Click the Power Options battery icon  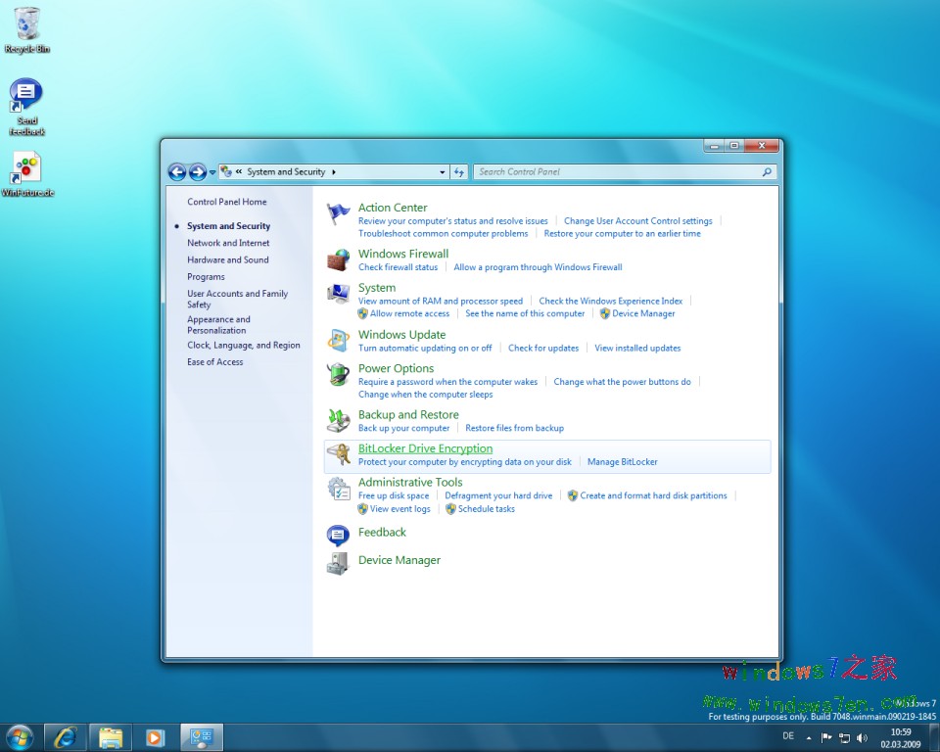[x=338, y=374]
